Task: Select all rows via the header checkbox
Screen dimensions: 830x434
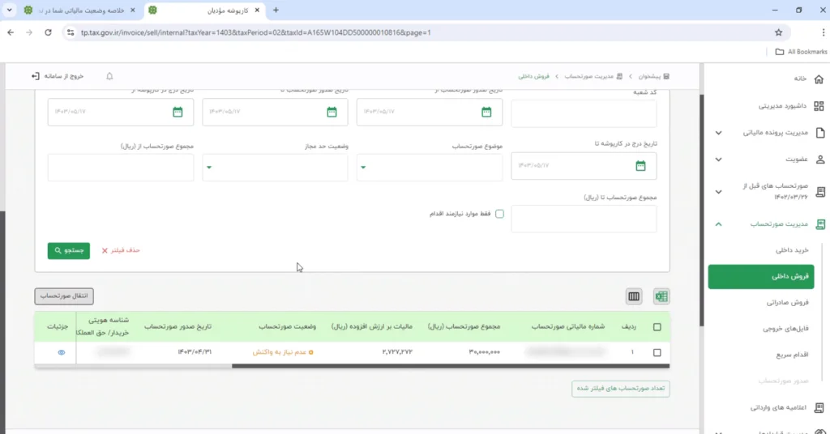Action: pyautogui.click(x=657, y=327)
